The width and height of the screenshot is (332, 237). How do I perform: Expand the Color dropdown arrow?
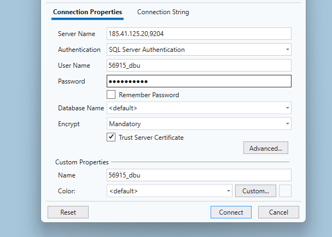tap(229, 191)
